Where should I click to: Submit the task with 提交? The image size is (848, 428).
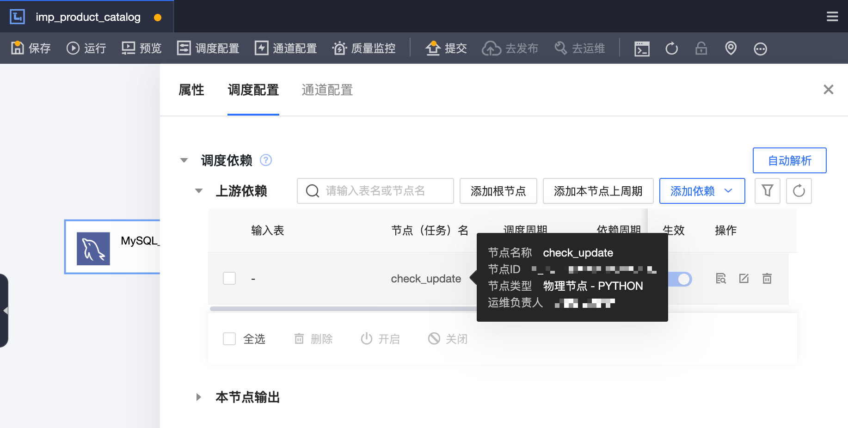446,48
